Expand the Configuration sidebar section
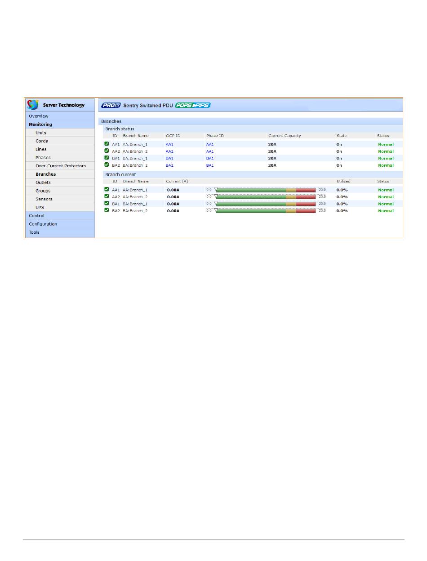Viewport: 427px width, 561px height. point(43,224)
